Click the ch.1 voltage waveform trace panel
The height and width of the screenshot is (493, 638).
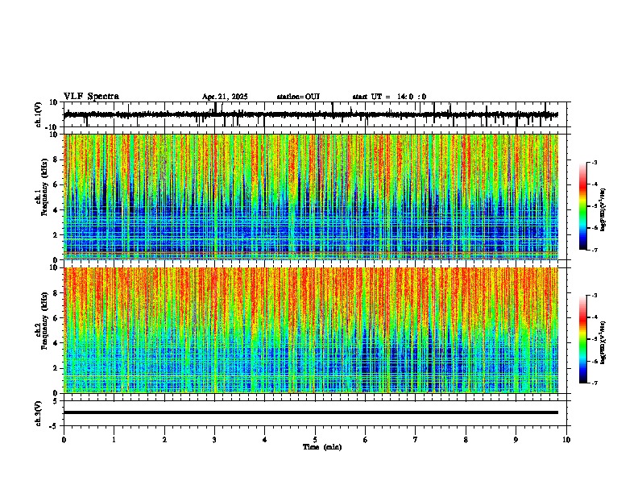point(317,114)
